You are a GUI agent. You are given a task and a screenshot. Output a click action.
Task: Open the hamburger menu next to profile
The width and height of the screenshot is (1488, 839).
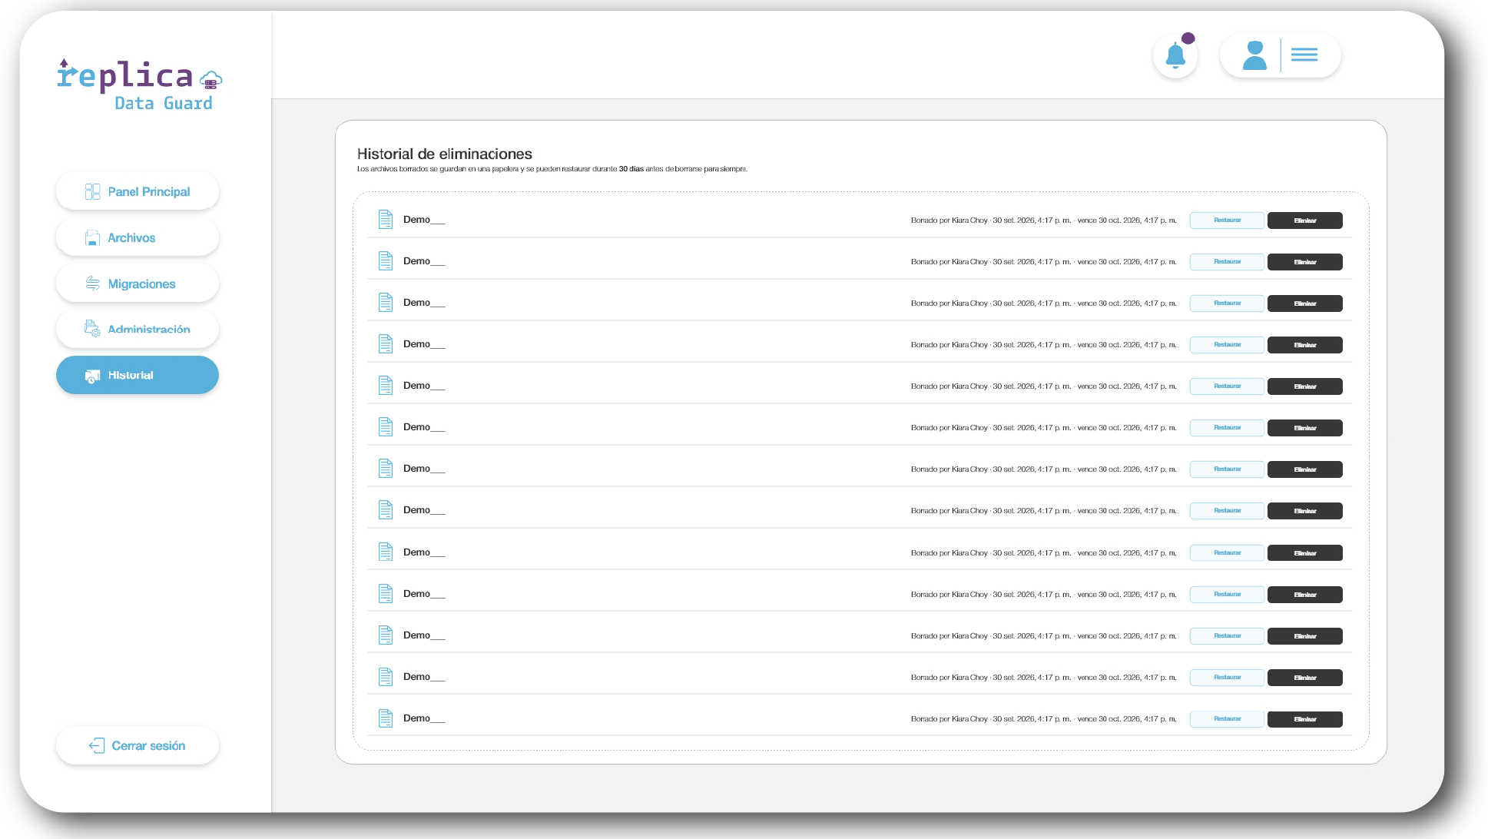click(x=1304, y=55)
